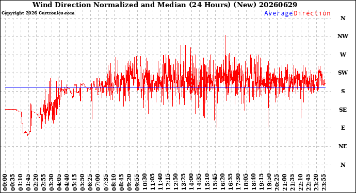The width and height of the screenshot is (356, 193).
Task: Click the 07:00 time axis label
Action: (x=98, y=182)
